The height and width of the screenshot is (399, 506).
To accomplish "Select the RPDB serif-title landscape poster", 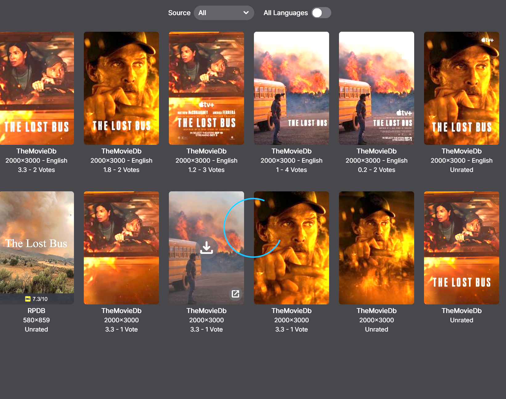I will click(36, 248).
